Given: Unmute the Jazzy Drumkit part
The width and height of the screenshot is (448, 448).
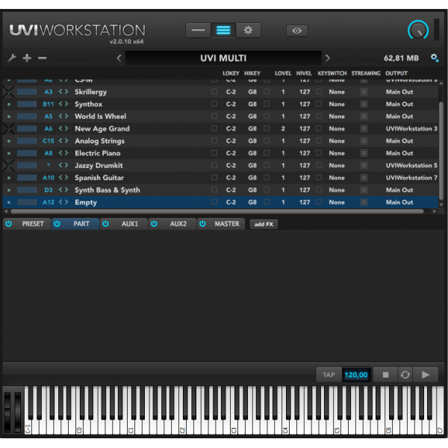Looking at the screenshot, I should coord(9,166).
